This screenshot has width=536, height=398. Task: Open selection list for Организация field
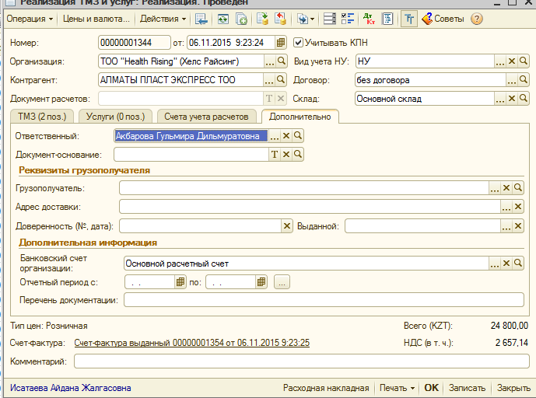coord(269,61)
